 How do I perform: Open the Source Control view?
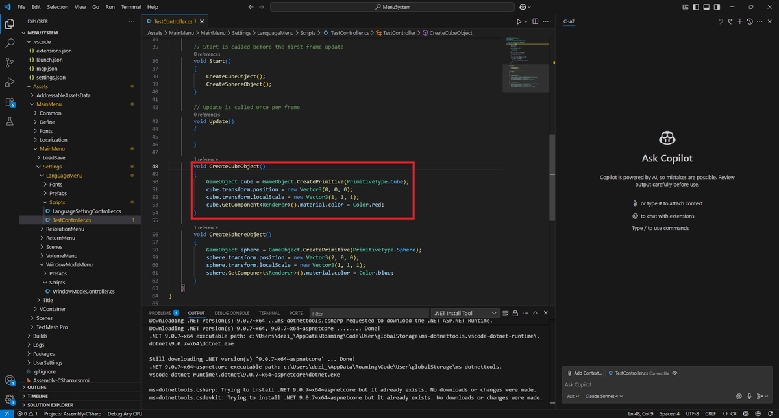tap(10, 63)
